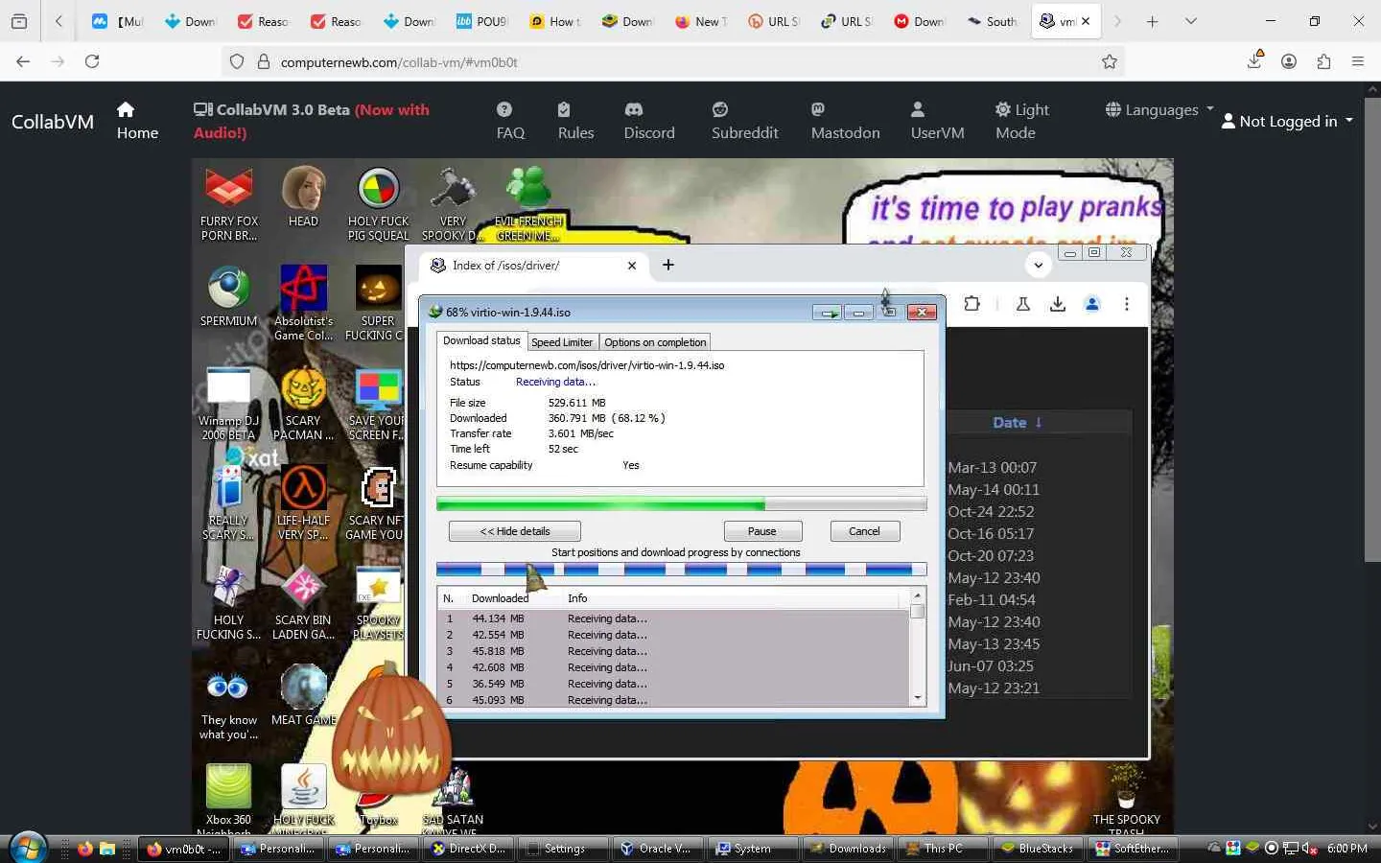Image resolution: width=1381 pixels, height=863 pixels.
Task: Switch the site to Light Mode
Action: (x=1022, y=121)
